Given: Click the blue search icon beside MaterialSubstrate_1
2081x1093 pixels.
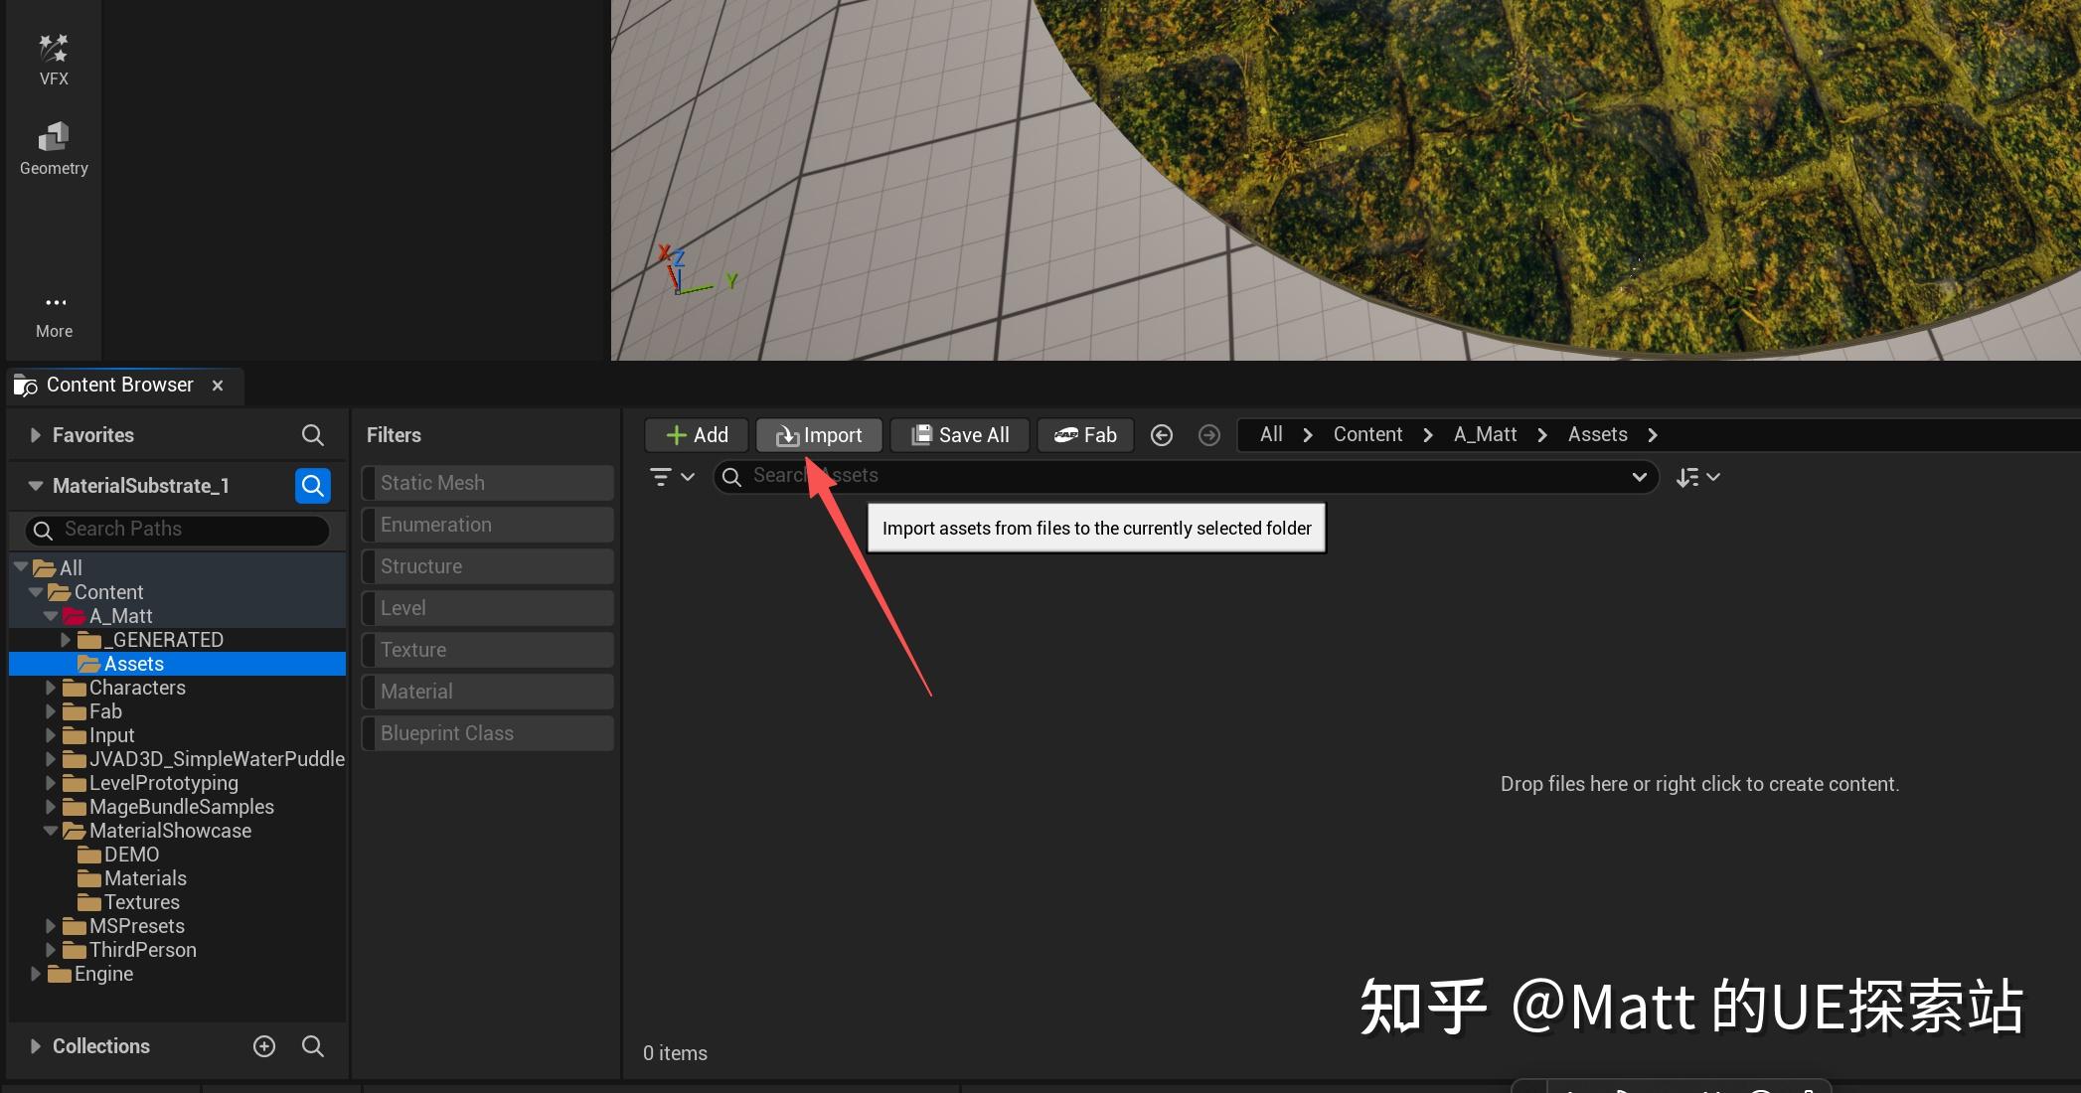Looking at the screenshot, I should pyautogui.click(x=312, y=486).
